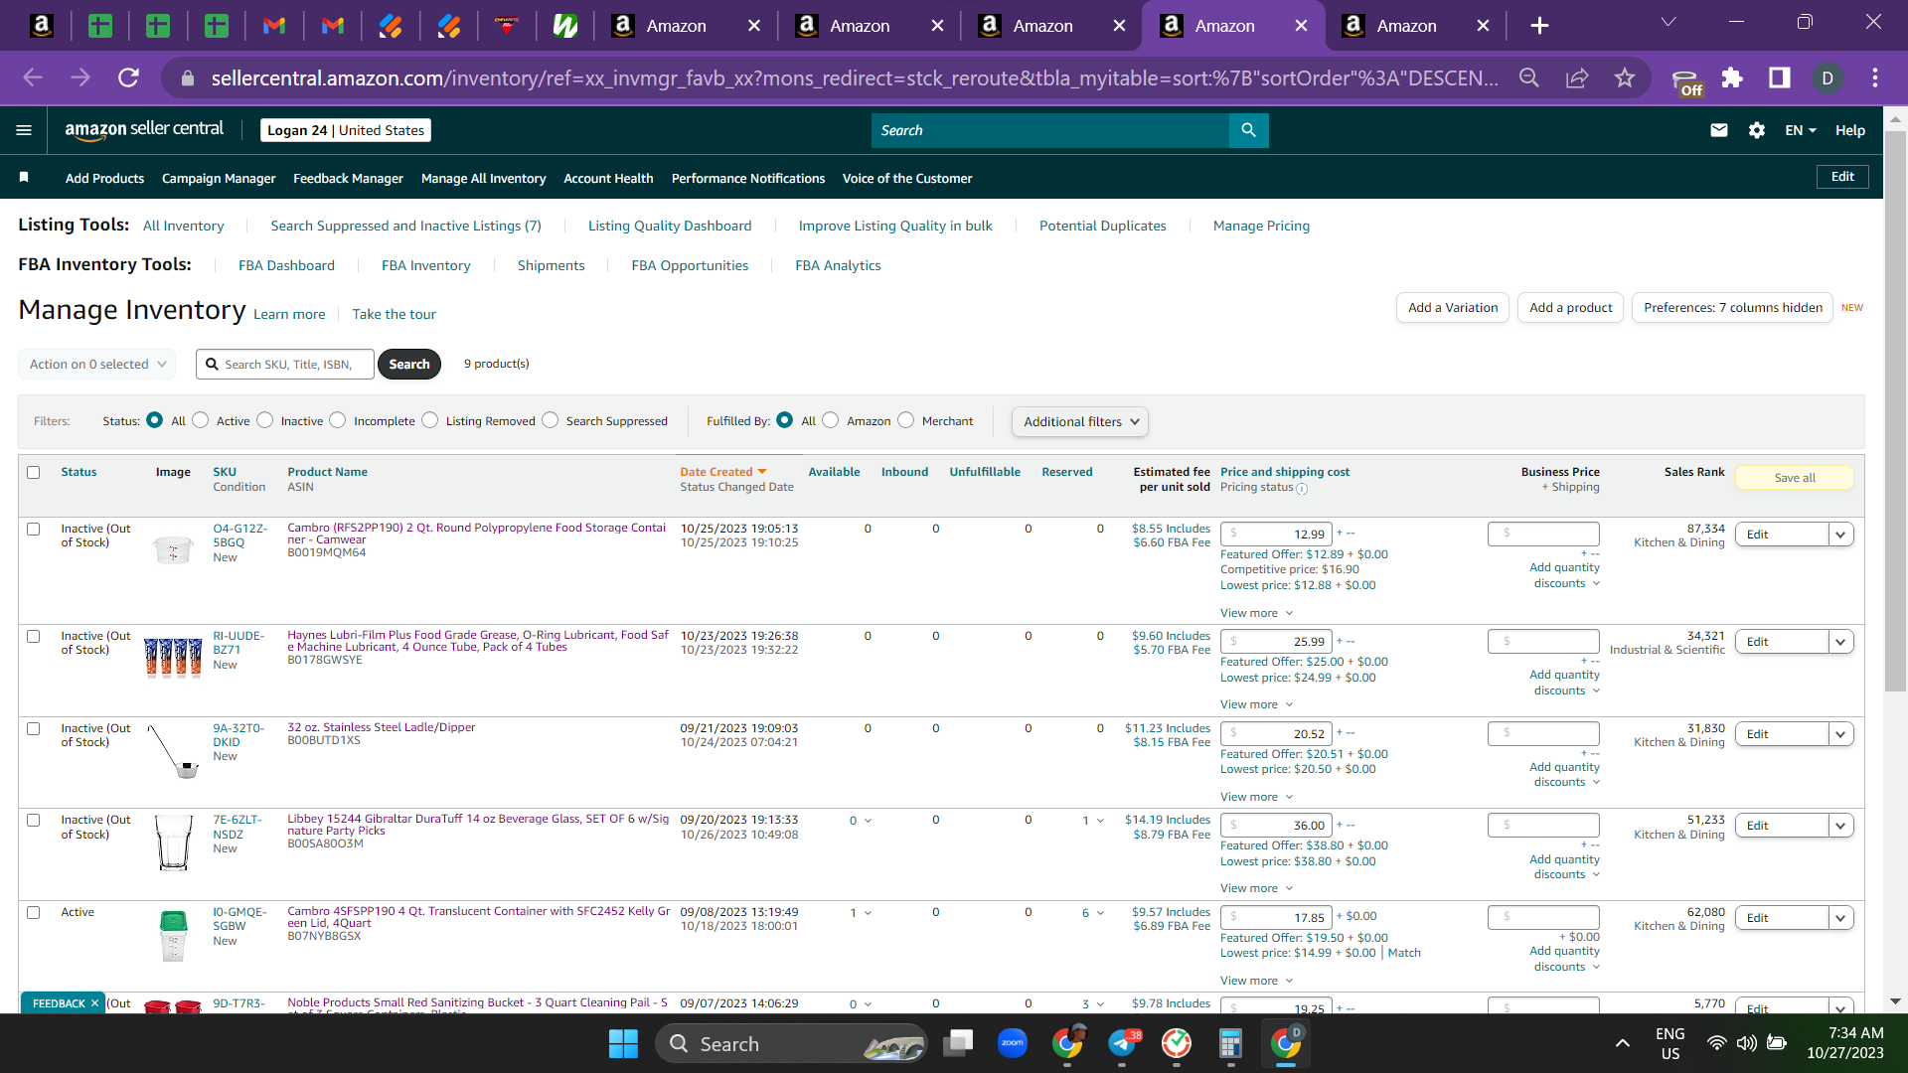Viewport: 1908px width, 1073px height.
Task: Open a new browser tab with plus icon
Action: (1539, 26)
